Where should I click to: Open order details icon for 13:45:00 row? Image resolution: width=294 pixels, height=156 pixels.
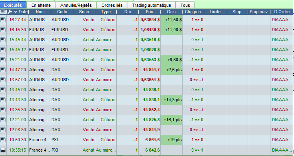pos(3,90)
